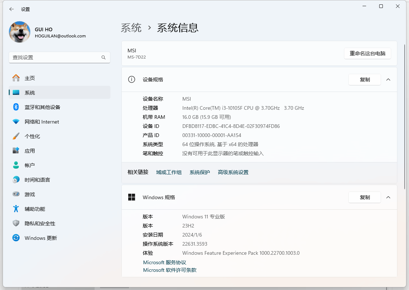Image resolution: width=409 pixels, height=290 pixels.
Task: Click the MS-7D22 model text
Action: point(137,57)
